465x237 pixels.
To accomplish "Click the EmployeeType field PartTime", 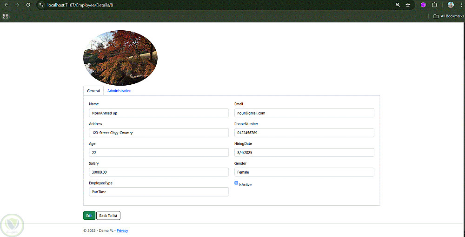I will [x=159, y=192].
